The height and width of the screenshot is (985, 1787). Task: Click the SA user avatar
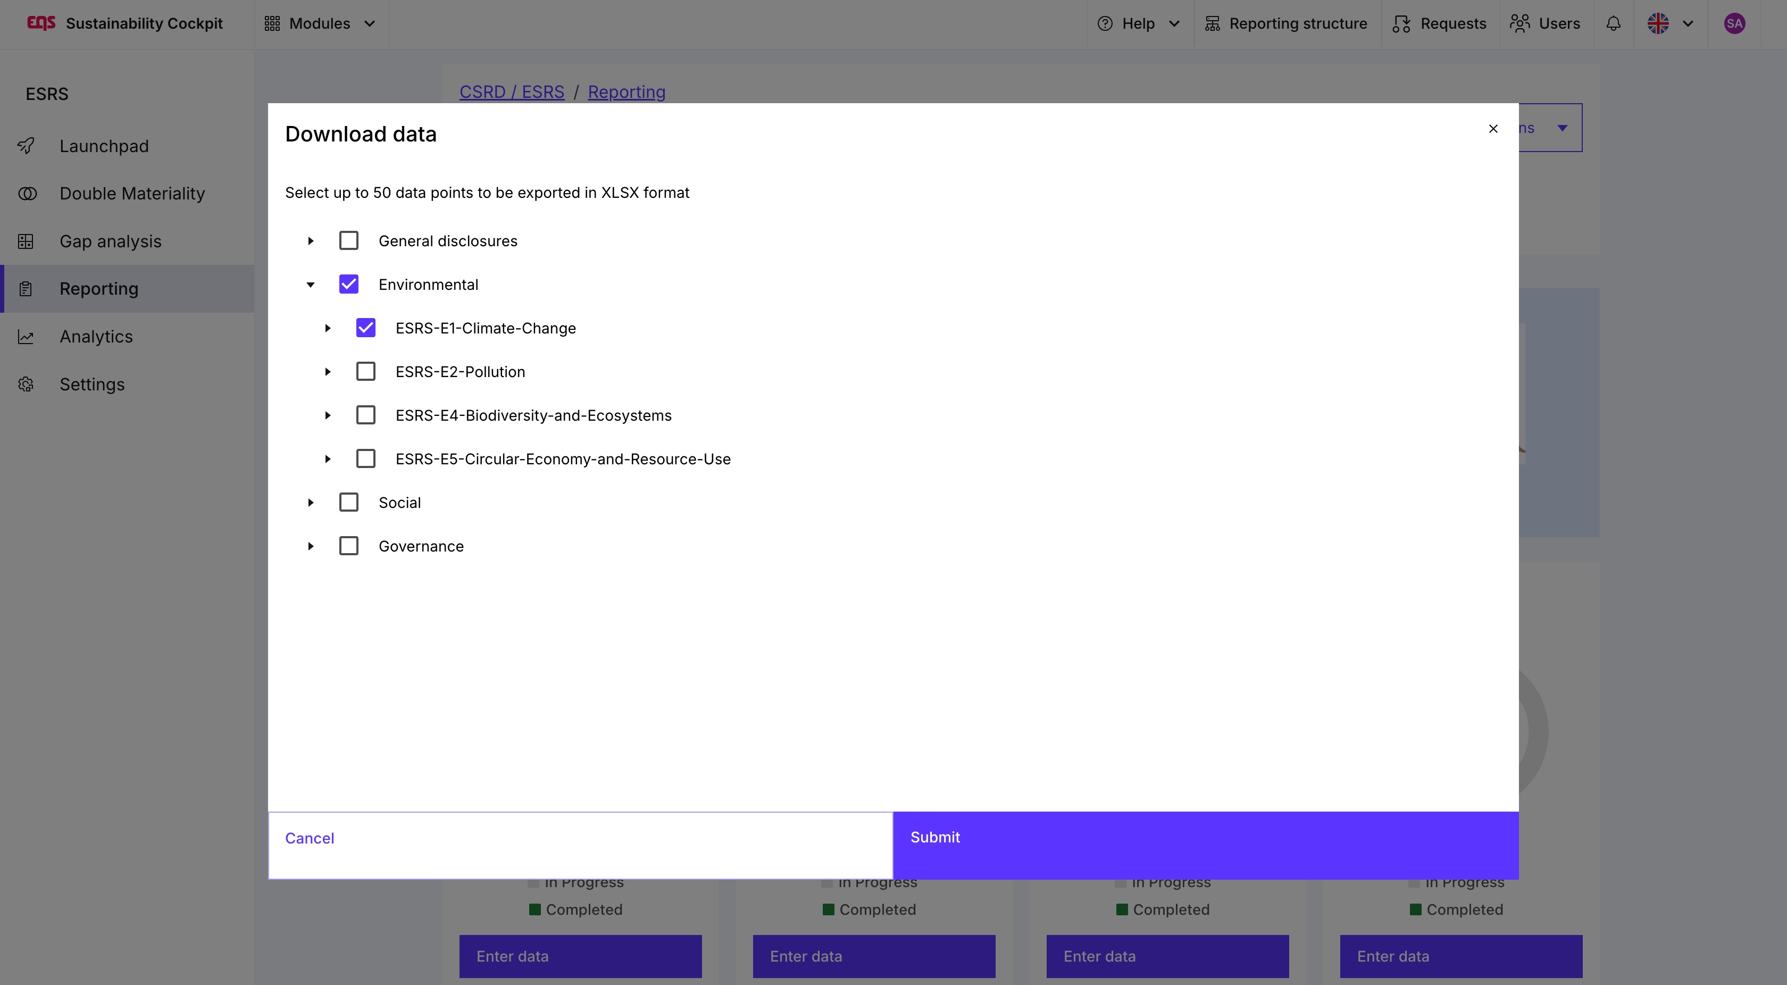click(1734, 23)
